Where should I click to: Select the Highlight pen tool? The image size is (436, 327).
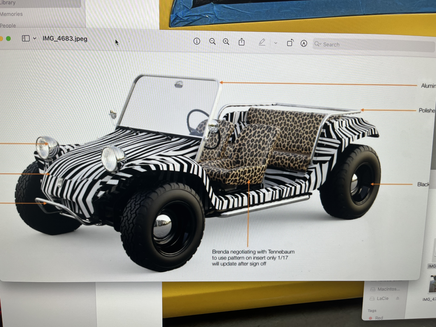coord(262,42)
